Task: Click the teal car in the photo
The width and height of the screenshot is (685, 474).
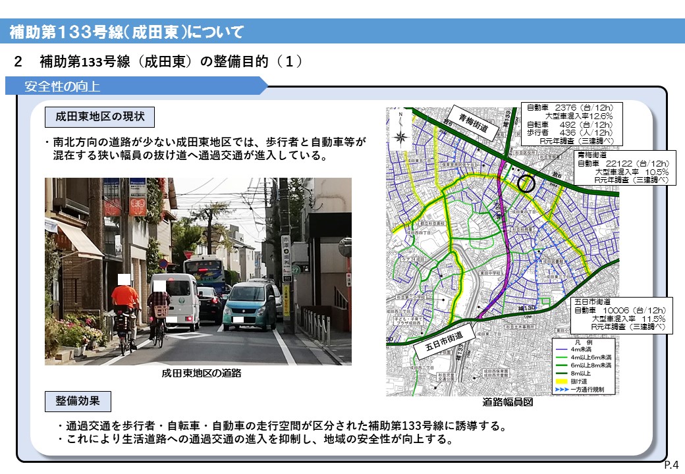Action: (250, 306)
